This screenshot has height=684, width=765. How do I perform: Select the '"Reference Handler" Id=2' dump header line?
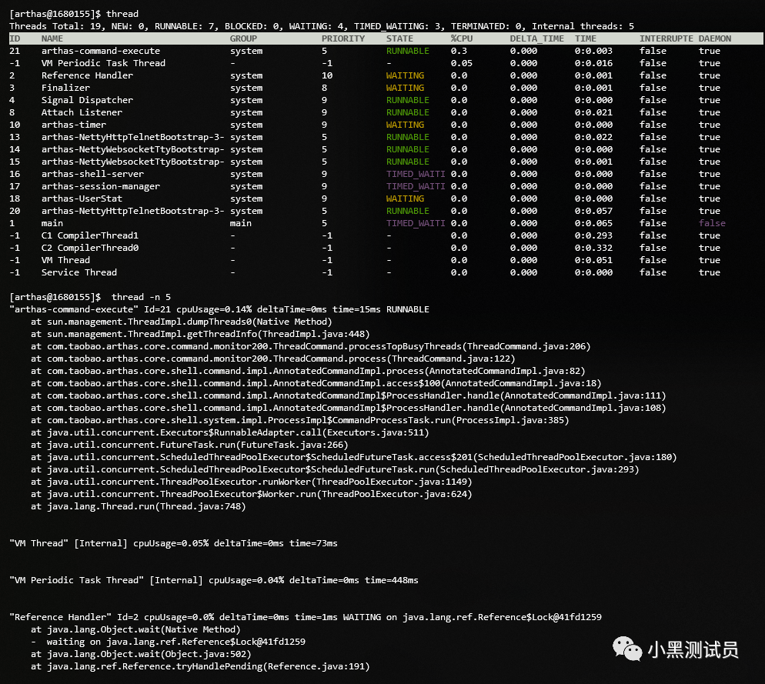[x=306, y=616]
